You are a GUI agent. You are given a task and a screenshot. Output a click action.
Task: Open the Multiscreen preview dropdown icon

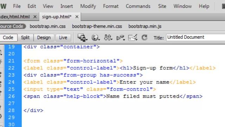point(83,38)
